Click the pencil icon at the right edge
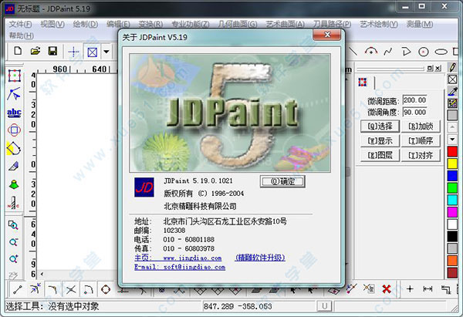The image size is (463, 317). 452,67
